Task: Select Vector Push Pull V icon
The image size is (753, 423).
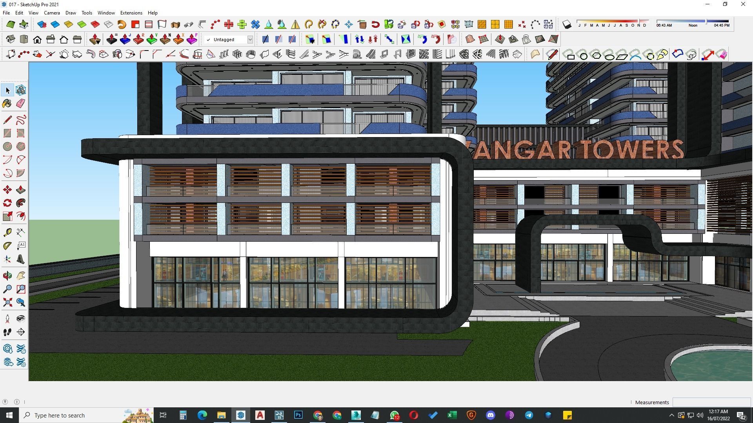Action: point(152,39)
